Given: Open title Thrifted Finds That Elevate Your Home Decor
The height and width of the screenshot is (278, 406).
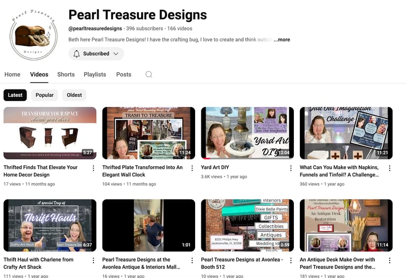Looking at the screenshot, I should pyautogui.click(x=40, y=171).
